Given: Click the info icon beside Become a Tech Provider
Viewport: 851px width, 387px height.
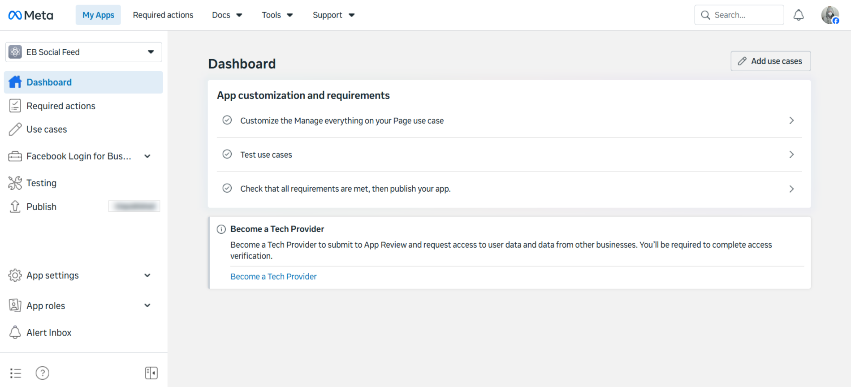Looking at the screenshot, I should [x=221, y=229].
